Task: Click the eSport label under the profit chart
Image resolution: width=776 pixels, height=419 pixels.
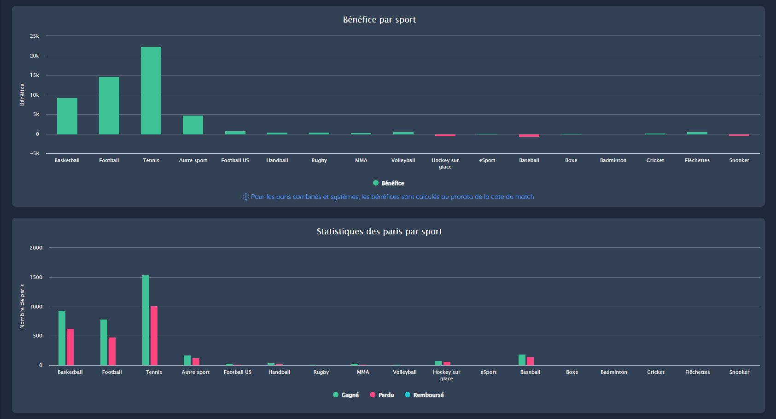Action: click(487, 160)
